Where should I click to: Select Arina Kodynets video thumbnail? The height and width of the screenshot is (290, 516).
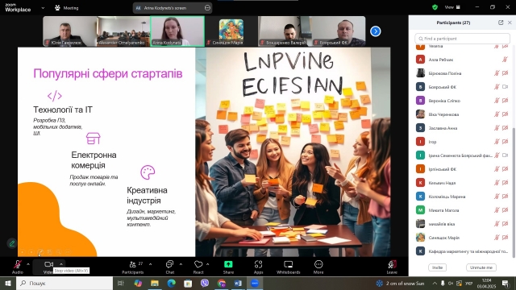(177, 31)
